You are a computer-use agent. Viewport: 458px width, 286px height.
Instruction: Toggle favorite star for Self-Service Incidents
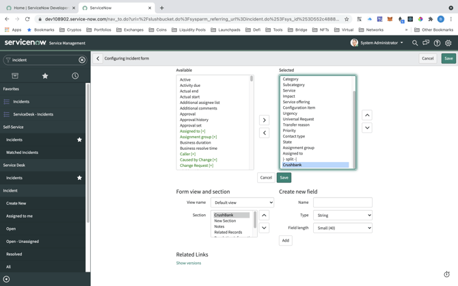tap(79, 140)
